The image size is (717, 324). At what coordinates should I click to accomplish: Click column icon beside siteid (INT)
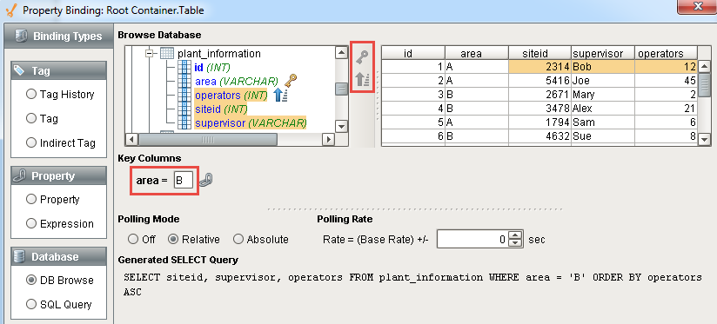click(184, 109)
